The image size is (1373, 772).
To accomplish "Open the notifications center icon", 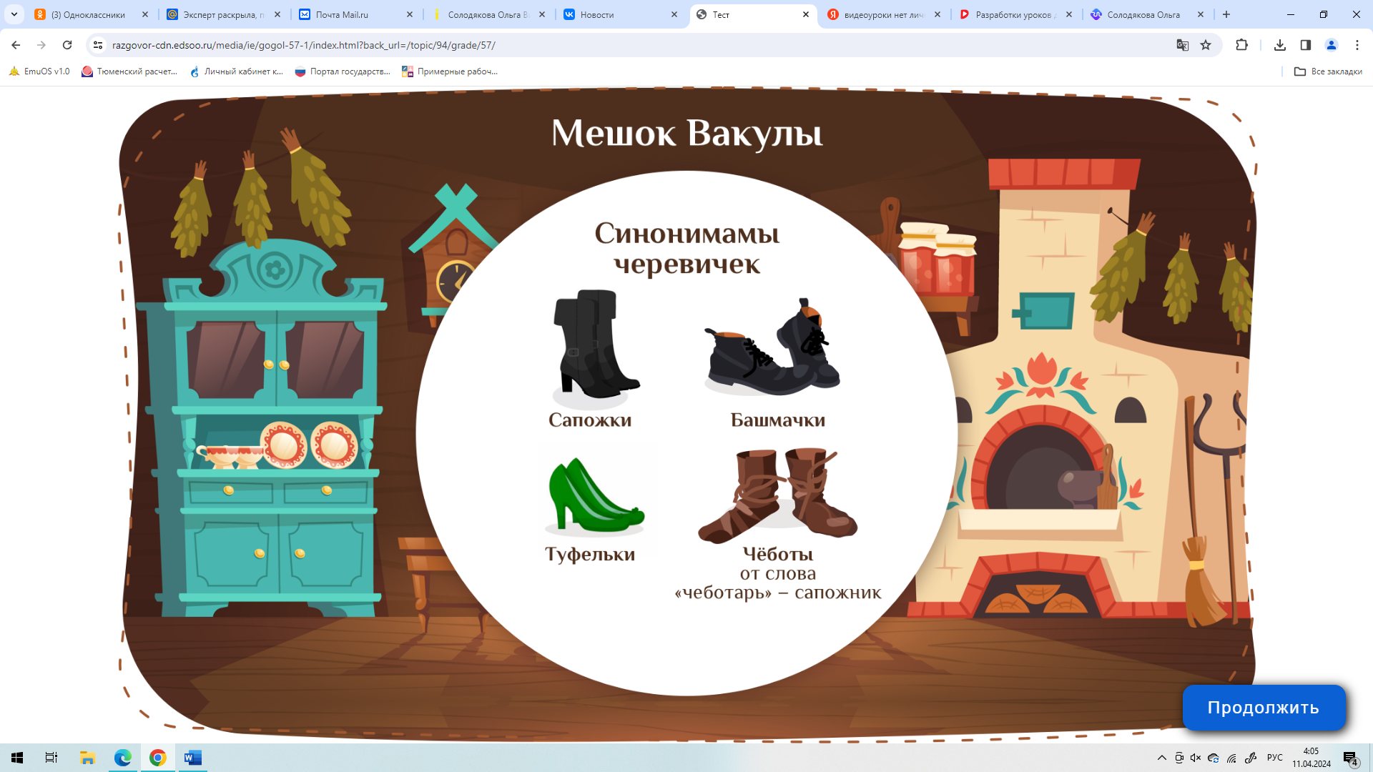I will 1350,758.
